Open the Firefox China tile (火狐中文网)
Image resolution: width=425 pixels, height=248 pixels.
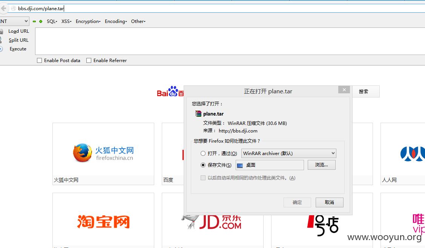click(x=103, y=154)
